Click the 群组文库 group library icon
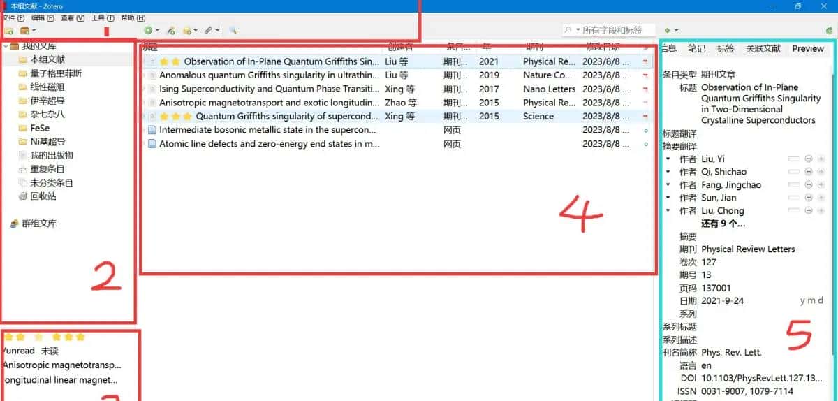Viewport: 838px width, 401px height. click(15, 224)
